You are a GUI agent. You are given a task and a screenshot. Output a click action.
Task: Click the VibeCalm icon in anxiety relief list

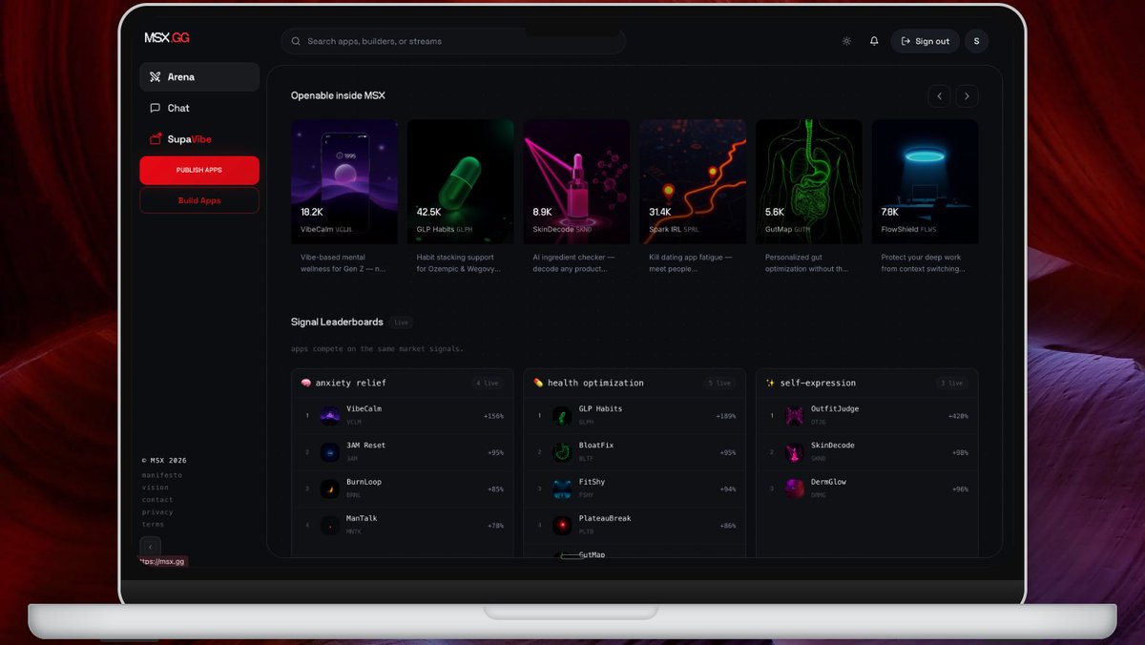point(330,415)
